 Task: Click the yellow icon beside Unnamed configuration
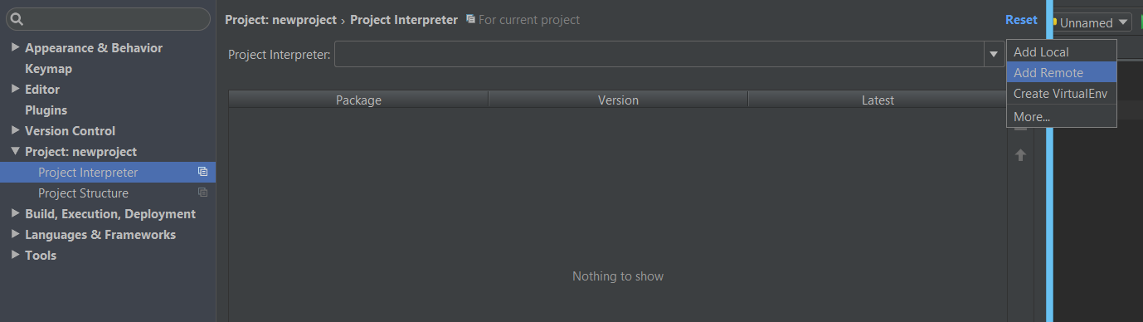1054,22
